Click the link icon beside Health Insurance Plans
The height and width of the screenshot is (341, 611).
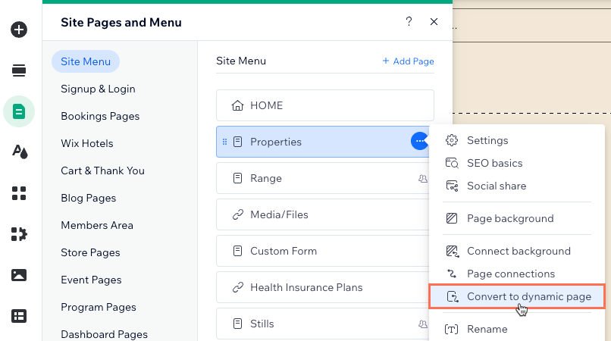[x=238, y=287]
